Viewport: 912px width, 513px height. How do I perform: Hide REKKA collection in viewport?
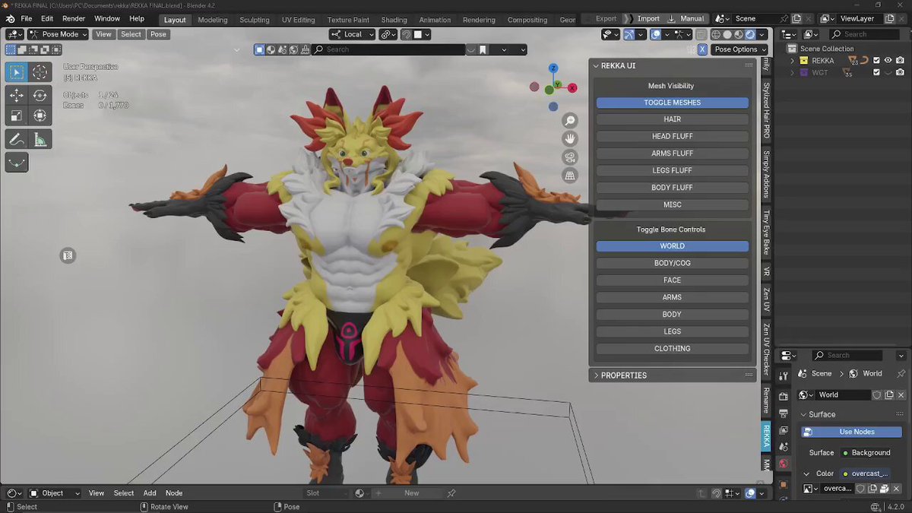888,61
